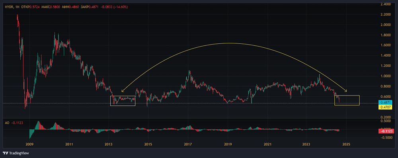
Task: Click the yellow 0.4707 price tag
Action: click(x=386, y=107)
